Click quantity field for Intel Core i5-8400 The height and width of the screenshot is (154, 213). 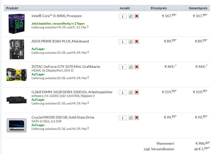click(x=122, y=16)
